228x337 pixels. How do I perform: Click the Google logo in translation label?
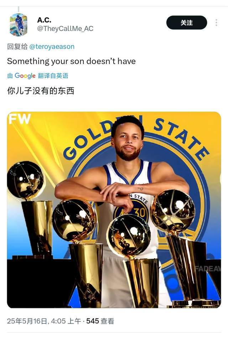point(25,76)
